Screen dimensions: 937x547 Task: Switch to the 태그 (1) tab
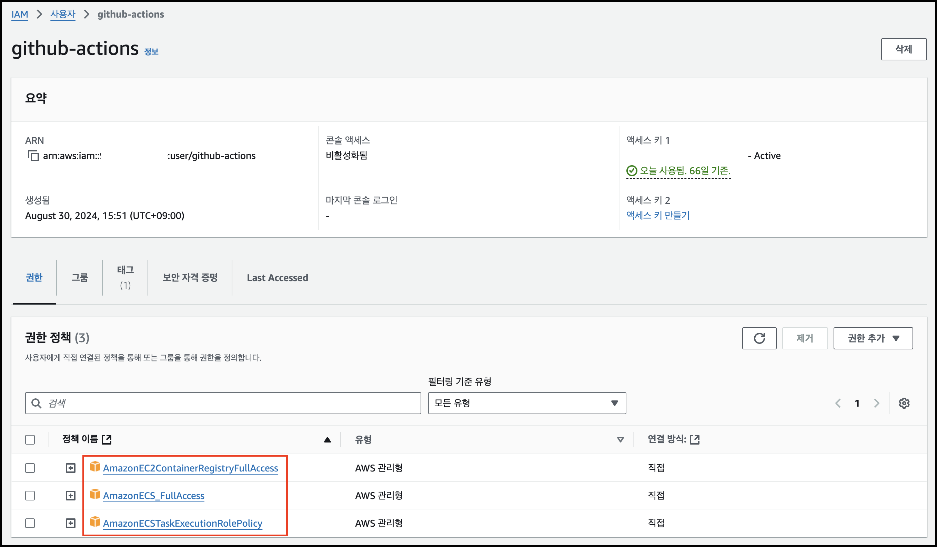click(125, 278)
